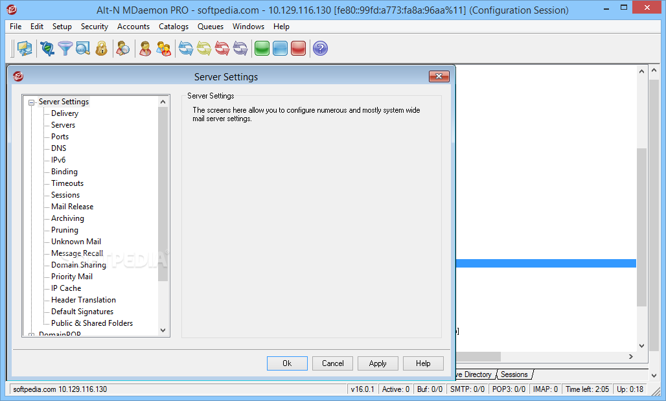Image resolution: width=666 pixels, height=401 pixels.
Task: Select Archiving in settings tree
Action: pos(67,218)
